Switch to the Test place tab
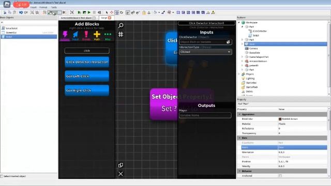The width and height of the screenshot is (331, 186). coord(78,18)
